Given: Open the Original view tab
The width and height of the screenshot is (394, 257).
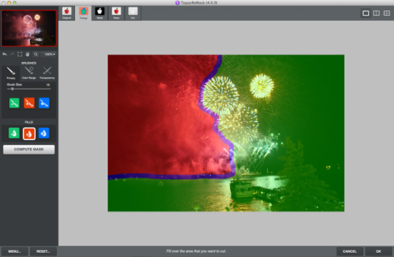Looking at the screenshot, I should coord(67,13).
